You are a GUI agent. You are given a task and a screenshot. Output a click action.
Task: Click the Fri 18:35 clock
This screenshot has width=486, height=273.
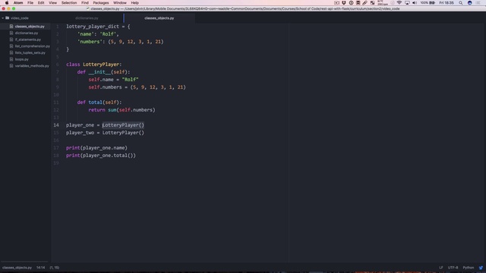coord(447,3)
